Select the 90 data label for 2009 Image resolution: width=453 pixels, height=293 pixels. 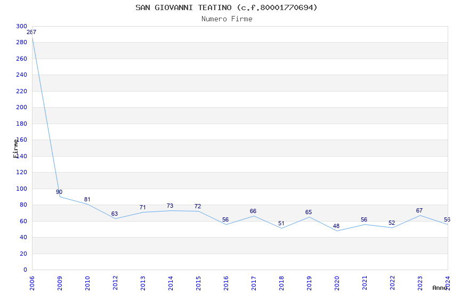[59, 192]
